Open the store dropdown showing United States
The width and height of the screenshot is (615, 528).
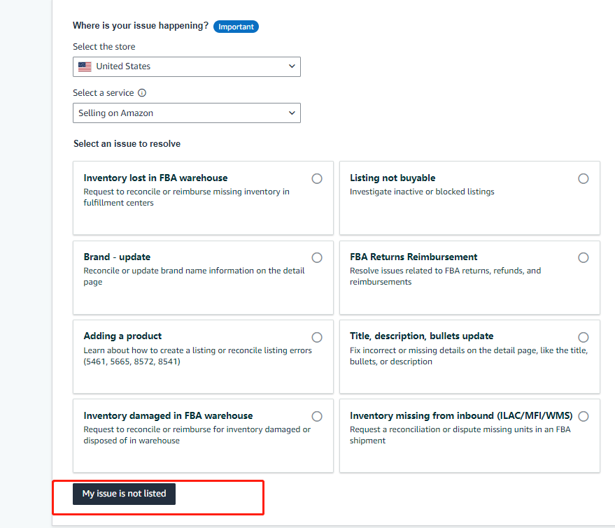[x=186, y=66]
